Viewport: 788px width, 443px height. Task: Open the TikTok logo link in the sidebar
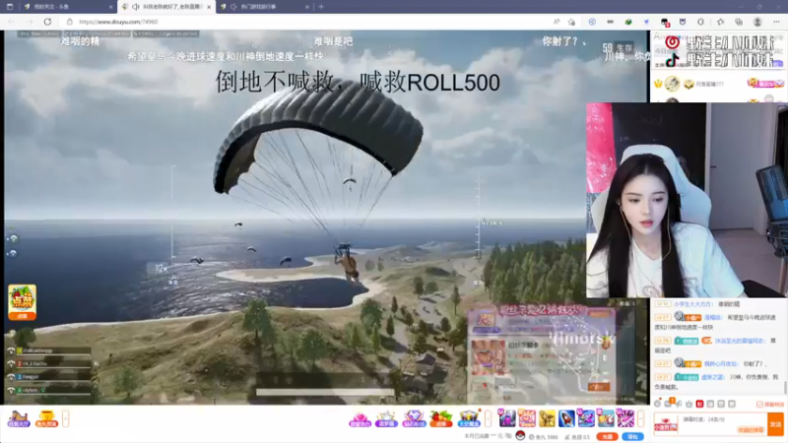672,60
